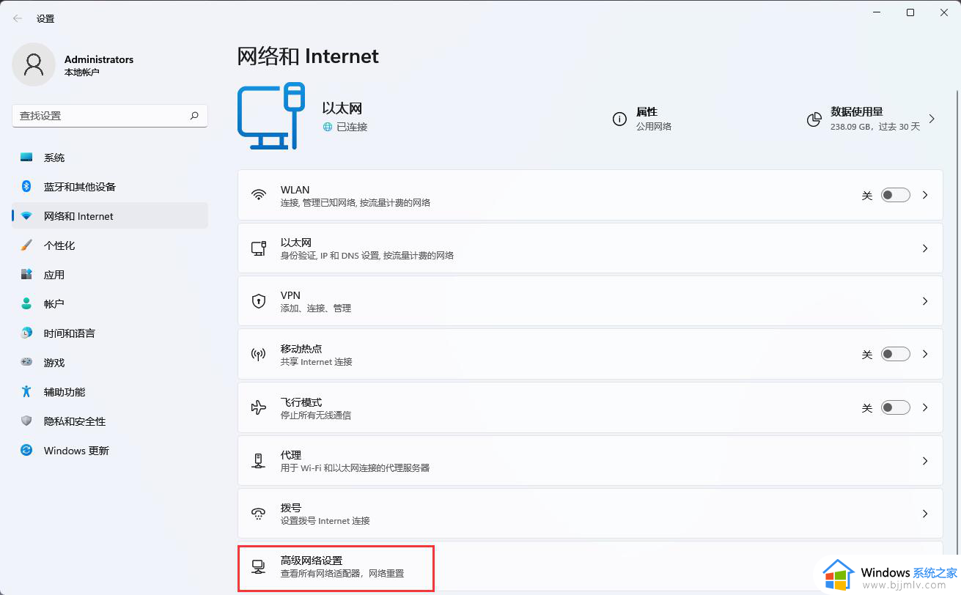
Task: Enable the 移动热点 toggle switch
Action: pos(895,355)
